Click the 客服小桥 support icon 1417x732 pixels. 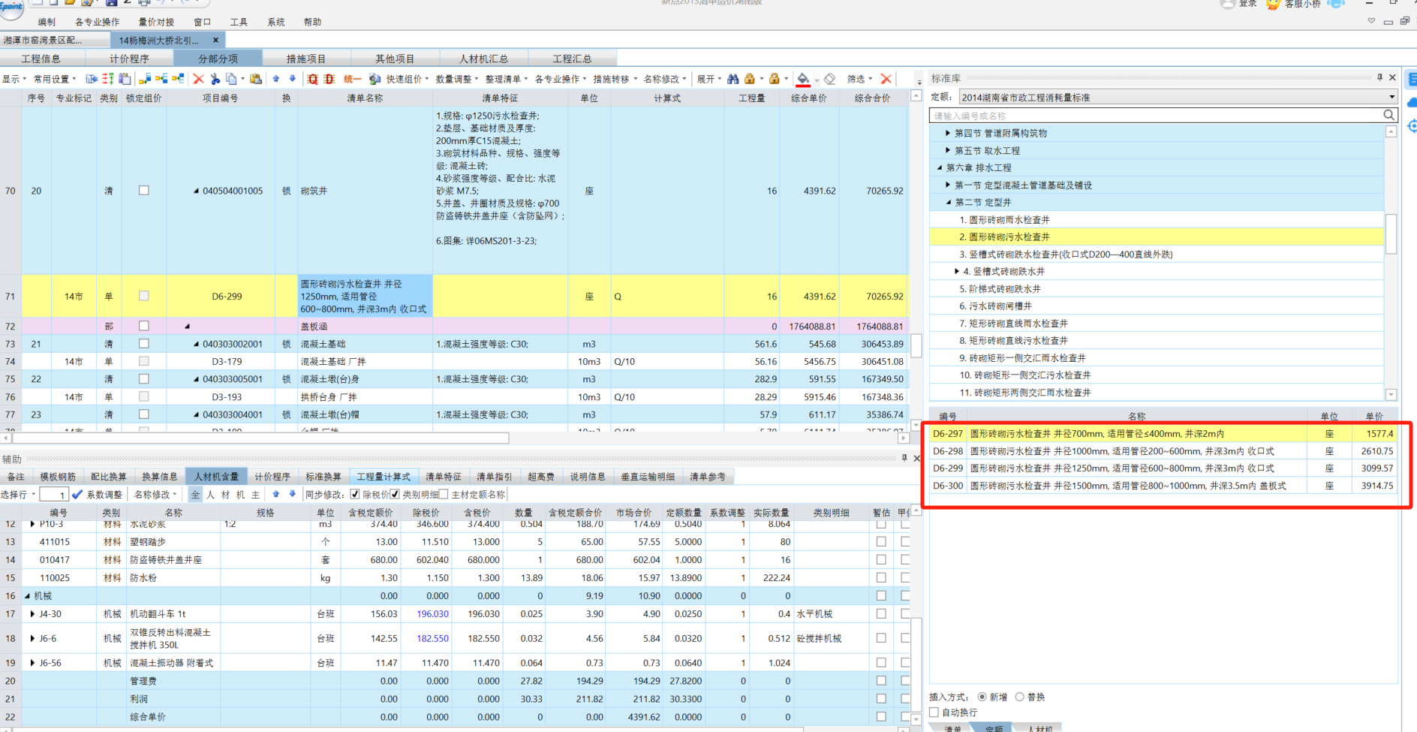1273,5
